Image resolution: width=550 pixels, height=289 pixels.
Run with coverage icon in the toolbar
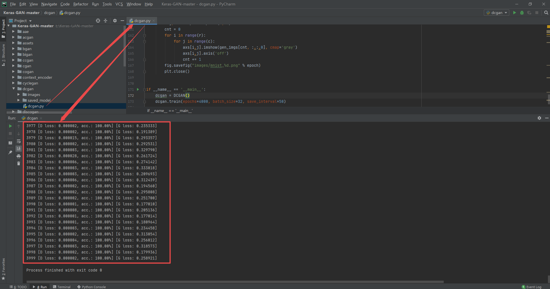[x=529, y=13]
